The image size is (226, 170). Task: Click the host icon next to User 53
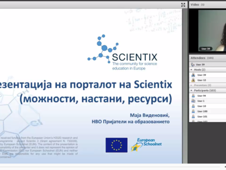tap(193, 80)
